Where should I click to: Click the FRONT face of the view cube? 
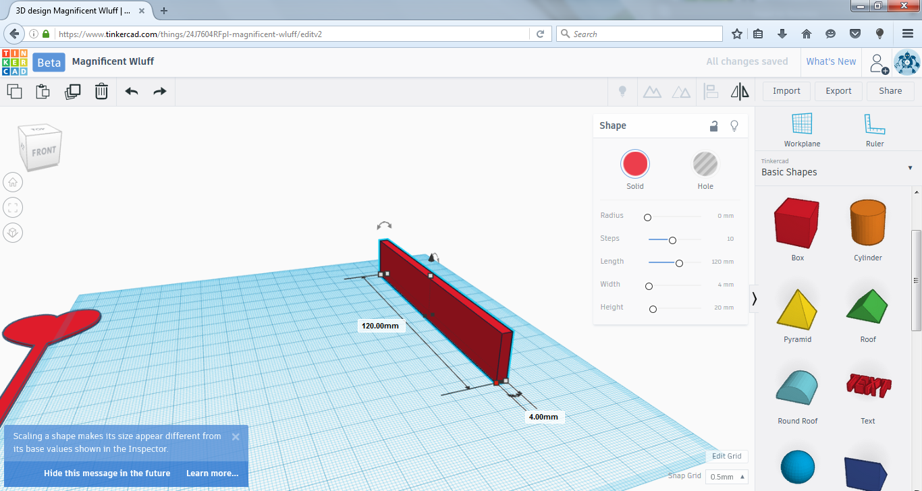coord(43,151)
